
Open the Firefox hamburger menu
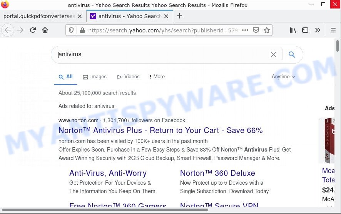(x=333, y=30)
